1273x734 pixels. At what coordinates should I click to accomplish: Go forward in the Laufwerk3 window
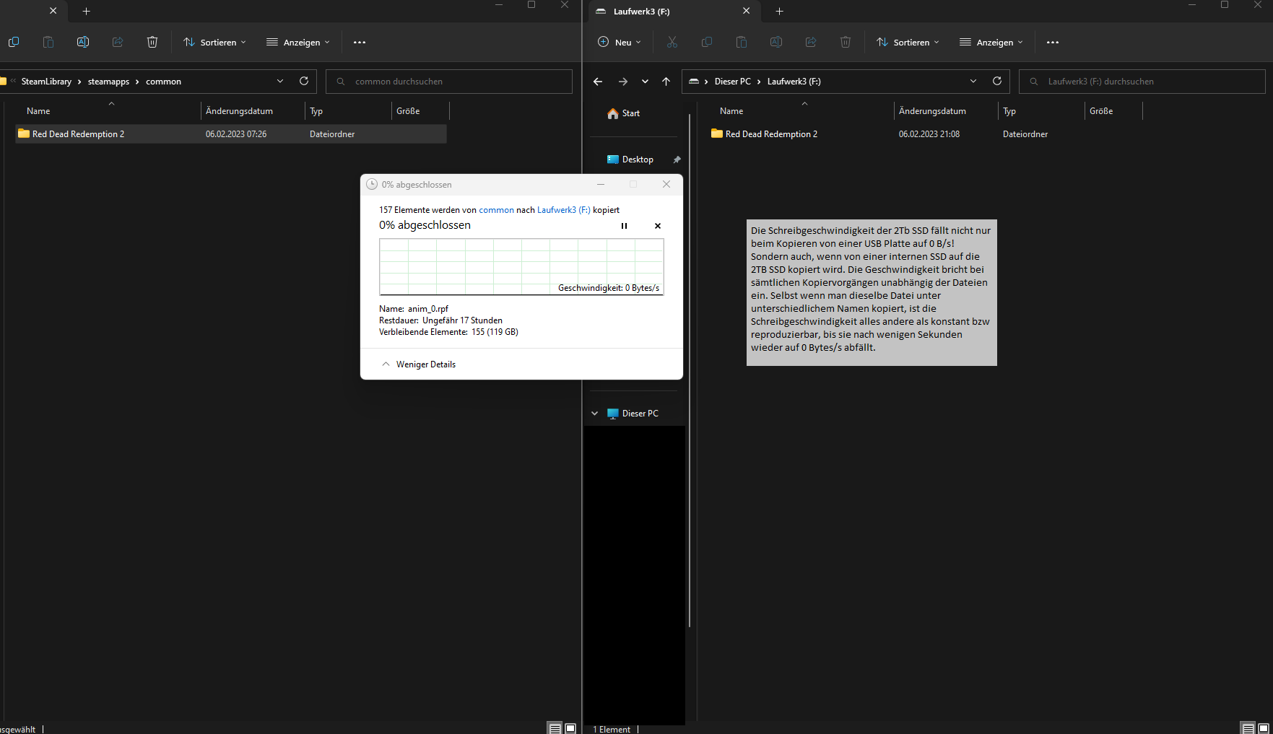pos(623,82)
